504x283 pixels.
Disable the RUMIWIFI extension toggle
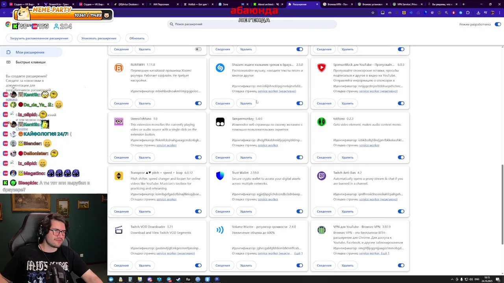[x=198, y=103]
